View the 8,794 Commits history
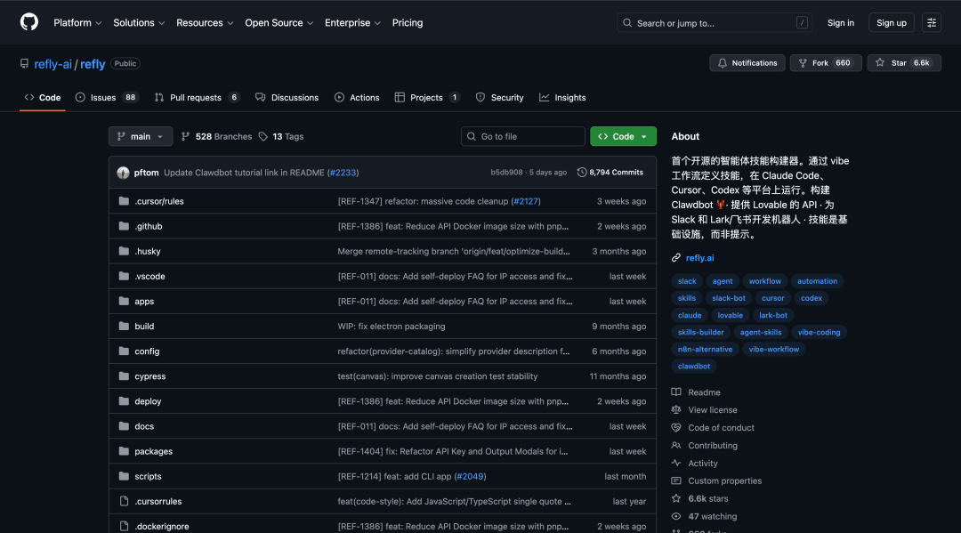Viewport: 961px width, 533px height. 610,173
